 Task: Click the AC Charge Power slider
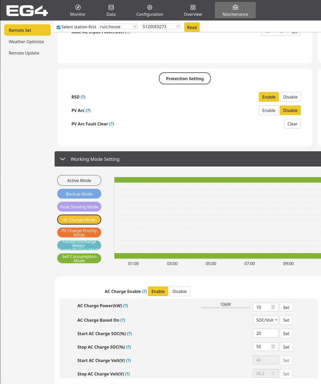point(225,307)
